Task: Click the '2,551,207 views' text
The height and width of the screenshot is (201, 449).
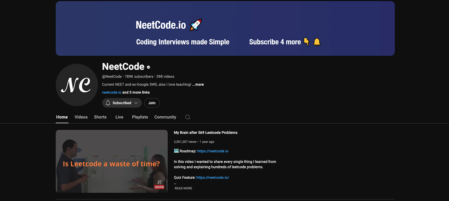Action: tap(185, 142)
